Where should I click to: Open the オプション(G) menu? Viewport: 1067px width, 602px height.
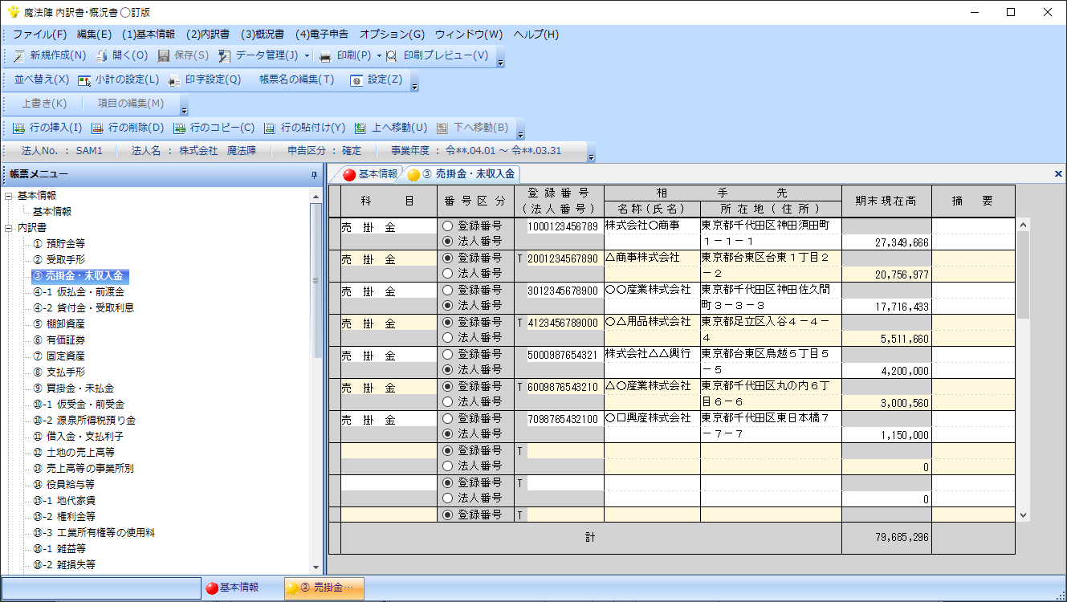point(393,35)
